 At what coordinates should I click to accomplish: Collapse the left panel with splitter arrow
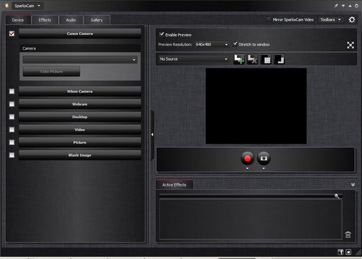pyautogui.click(x=152, y=134)
